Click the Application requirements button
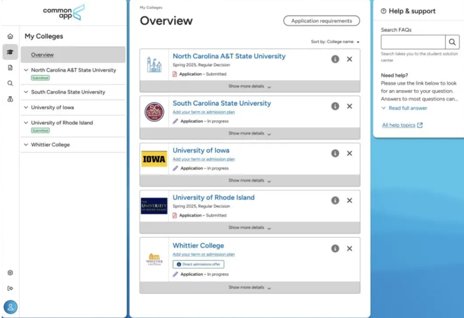 (322, 21)
